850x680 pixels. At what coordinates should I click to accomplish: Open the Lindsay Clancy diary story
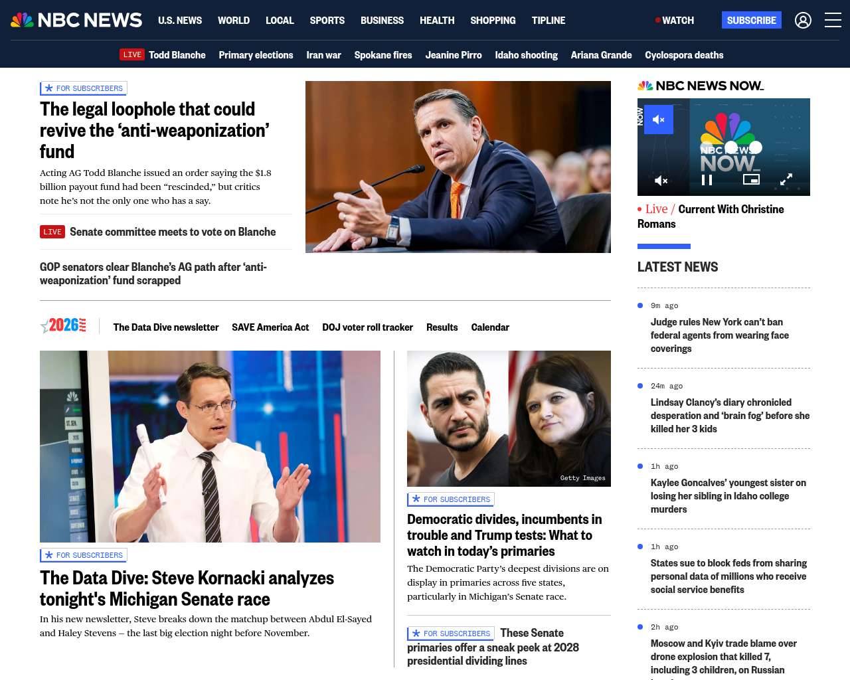coord(730,416)
